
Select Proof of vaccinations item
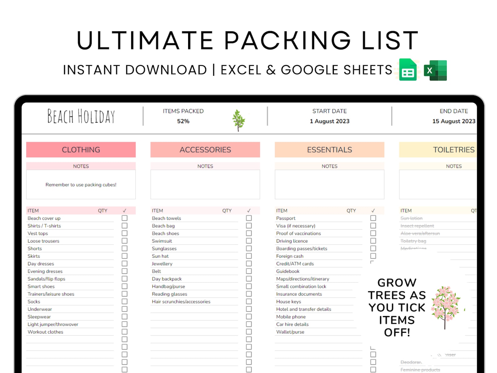[298, 233]
